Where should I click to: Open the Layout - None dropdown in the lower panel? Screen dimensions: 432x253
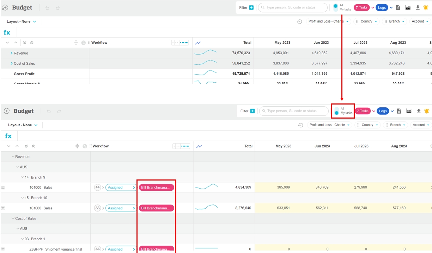click(x=23, y=125)
